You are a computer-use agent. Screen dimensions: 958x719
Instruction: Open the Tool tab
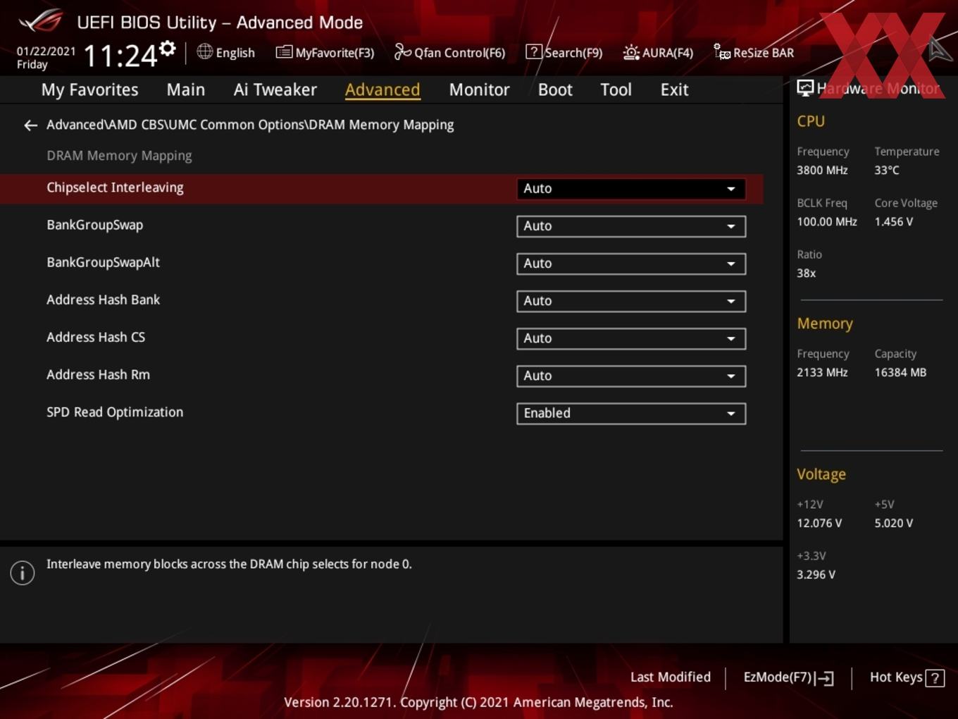pyautogui.click(x=616, y=90)
